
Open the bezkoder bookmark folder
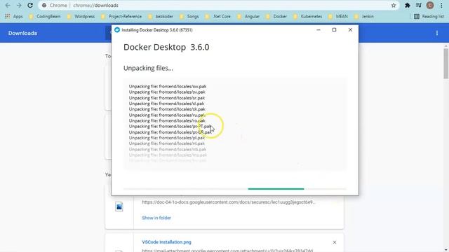pyautogui.click(x=161, y=17)
